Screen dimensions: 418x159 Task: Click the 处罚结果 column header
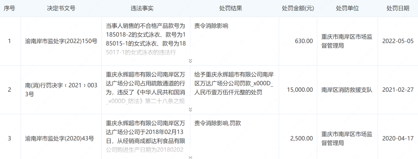(231, 8)
